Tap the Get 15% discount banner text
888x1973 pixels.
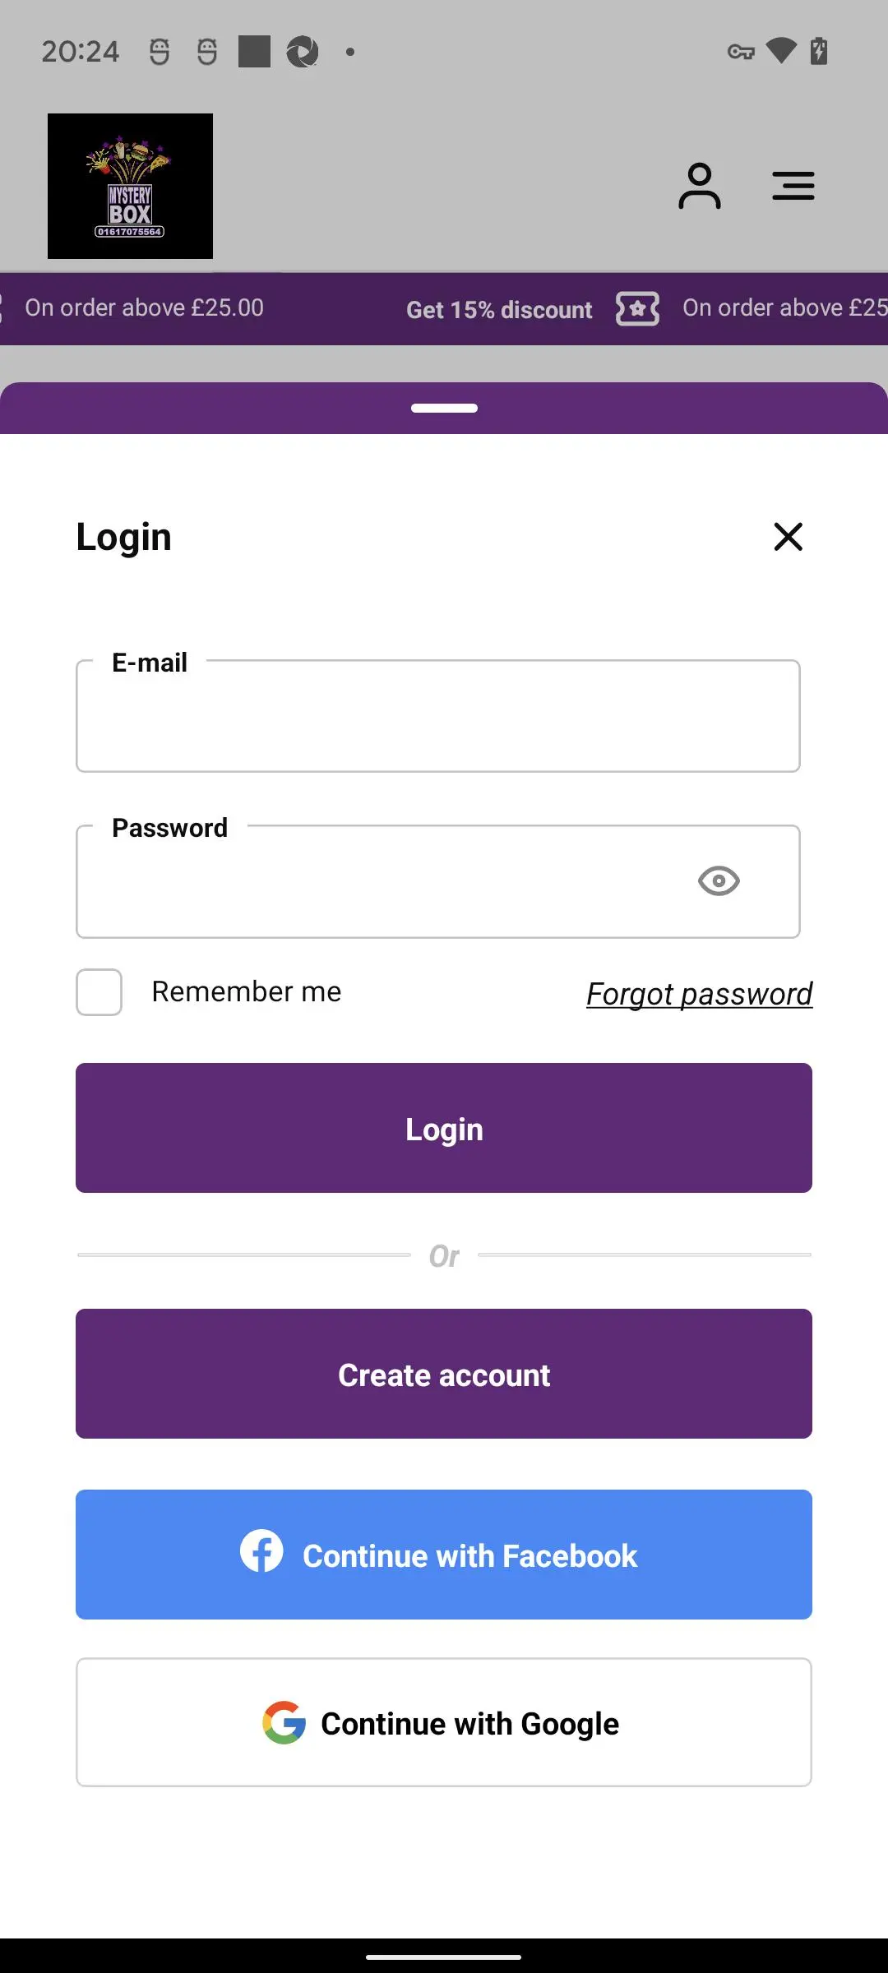tap(499, 310)
